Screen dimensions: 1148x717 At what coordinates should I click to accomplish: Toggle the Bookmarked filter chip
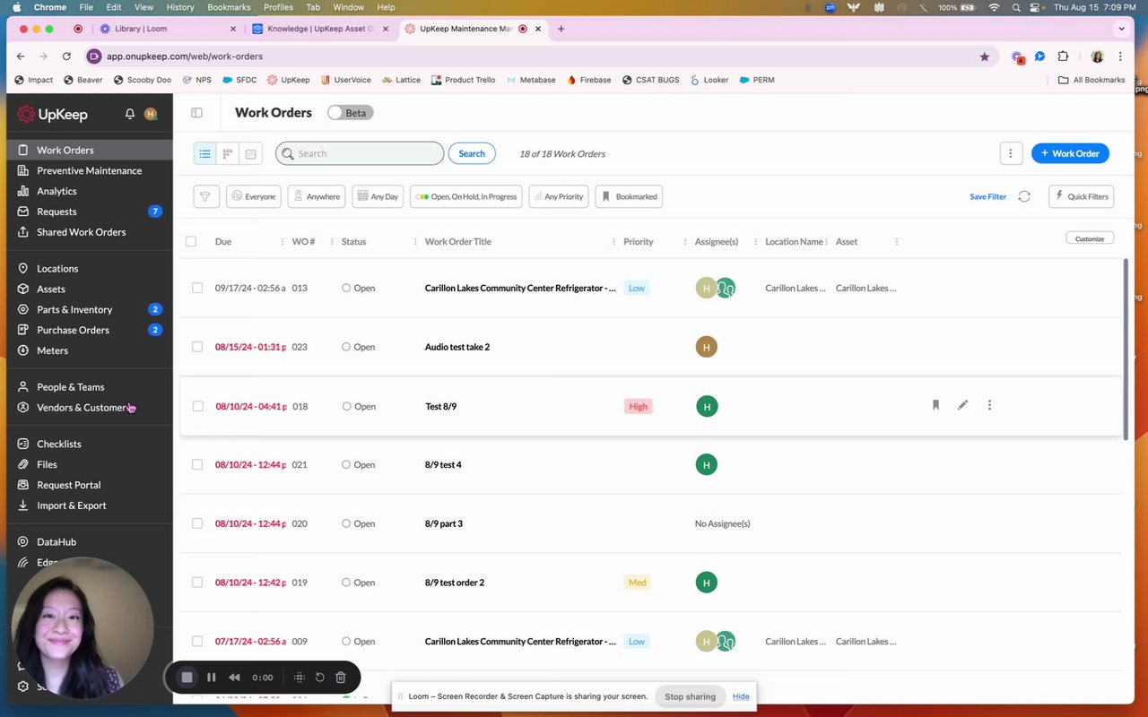click(629, 196)
